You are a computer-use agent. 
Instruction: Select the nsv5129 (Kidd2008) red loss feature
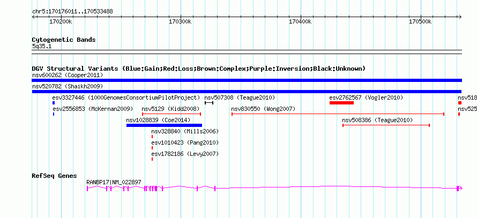(172, 114)
